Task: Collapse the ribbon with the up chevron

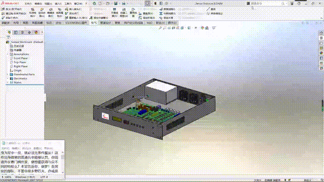Action: click(x=321, y=18)
